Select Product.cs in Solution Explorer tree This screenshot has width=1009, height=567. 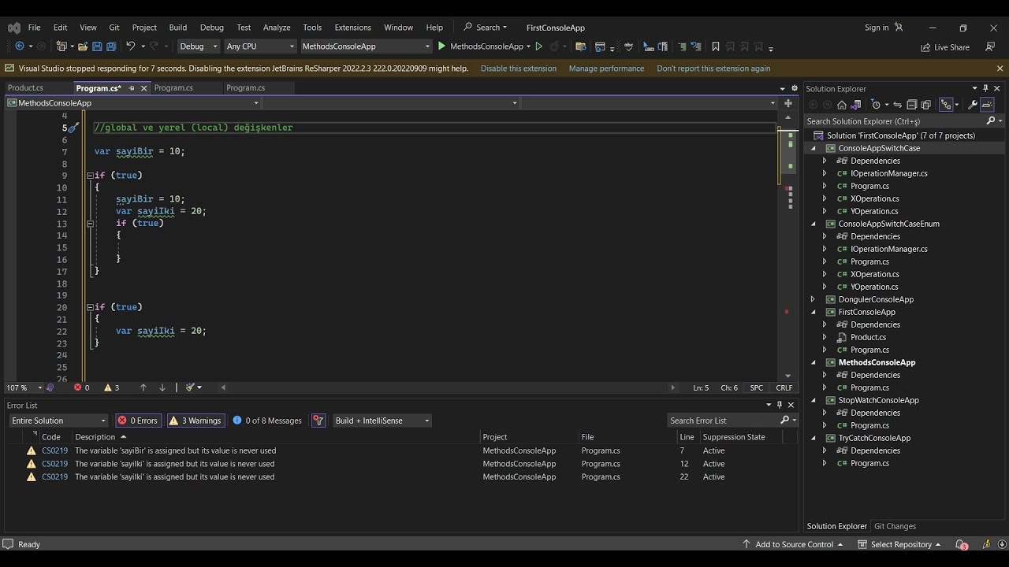point(868,337)
